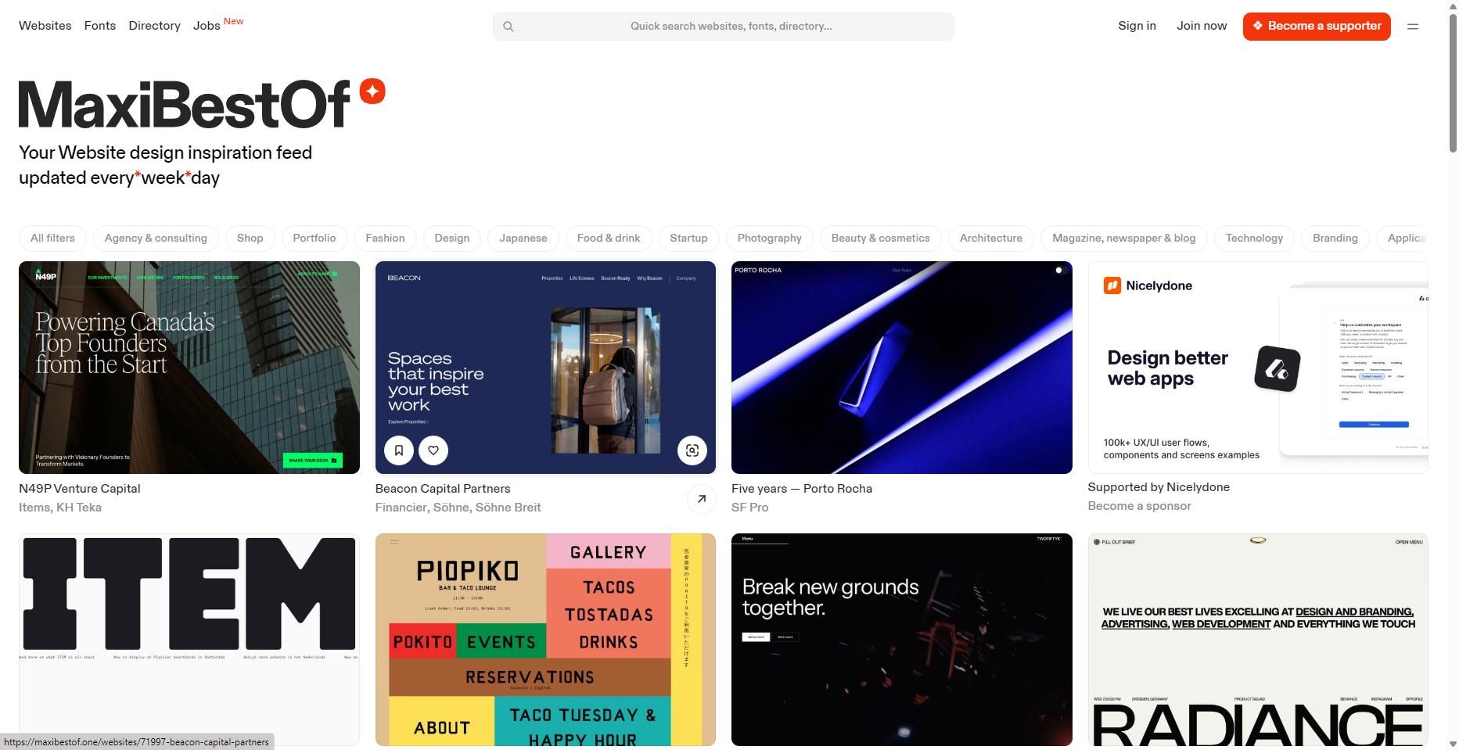Filter by Shop category
The height and width of the screenshot is (750, 1459).
pos(250,239)
